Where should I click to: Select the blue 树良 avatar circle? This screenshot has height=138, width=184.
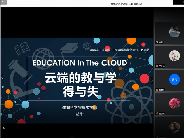174,79
